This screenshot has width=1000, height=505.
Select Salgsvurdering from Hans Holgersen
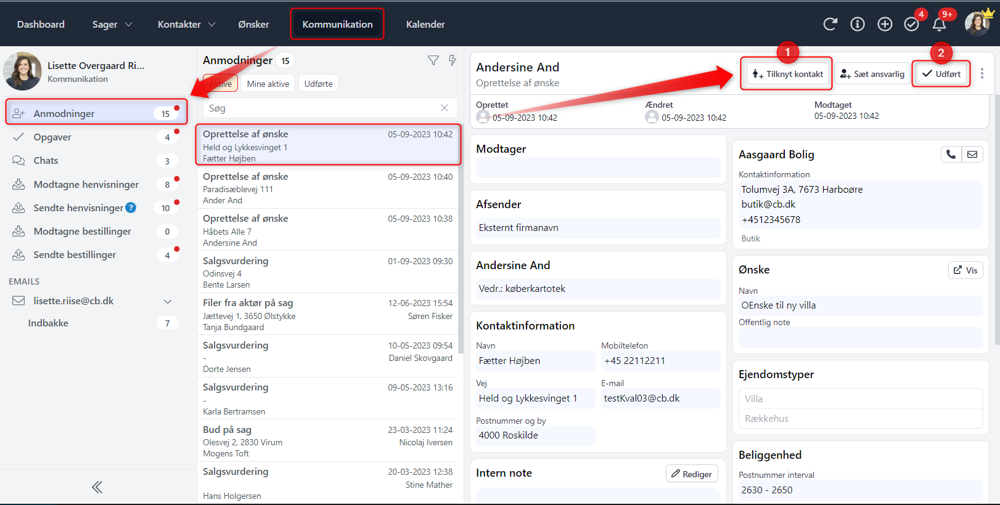point(328,483)
